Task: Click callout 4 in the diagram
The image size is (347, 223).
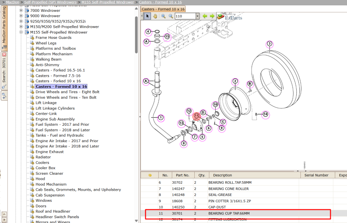Action: [x=148, y=32]
